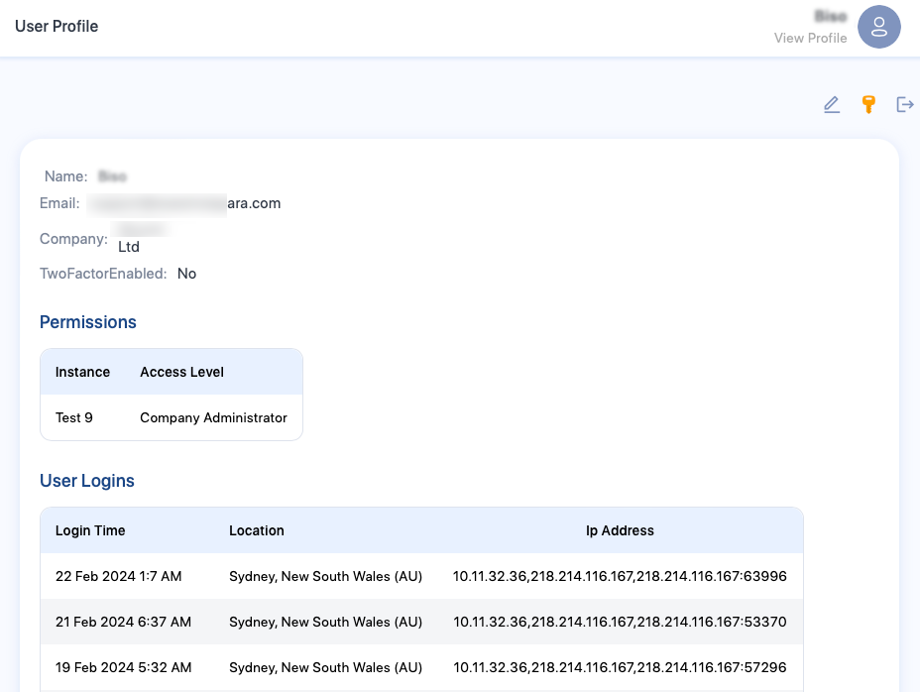Select the 22 Feb 2024 1:7 AM login

[119, 576]
